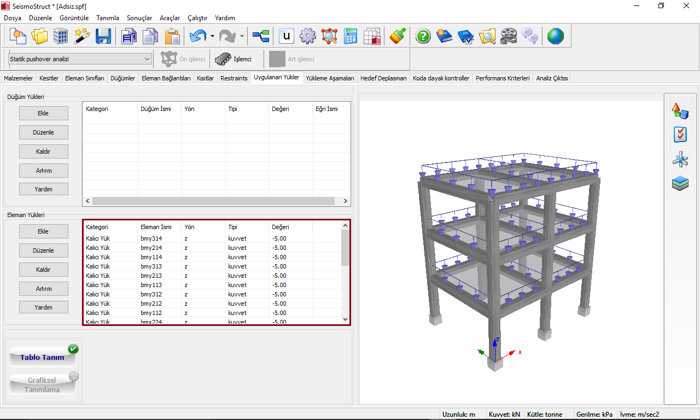Select the Grafiksel Tanımlama mode button

[x=42, y=385]
